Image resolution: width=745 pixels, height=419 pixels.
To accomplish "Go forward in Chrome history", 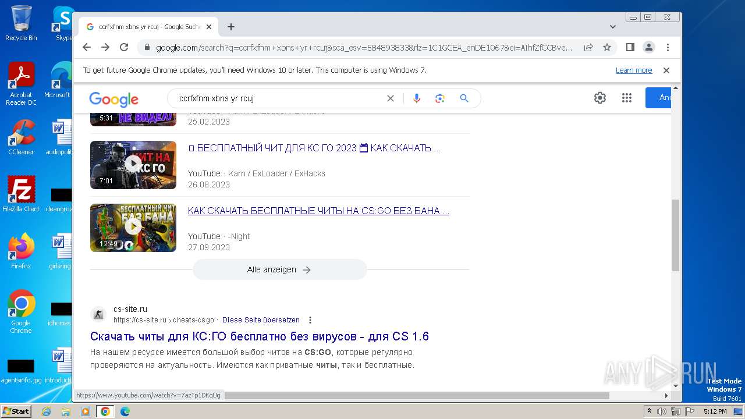I will (105, 47).
